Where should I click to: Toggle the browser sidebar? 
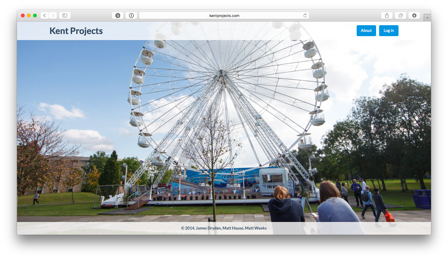65,15
